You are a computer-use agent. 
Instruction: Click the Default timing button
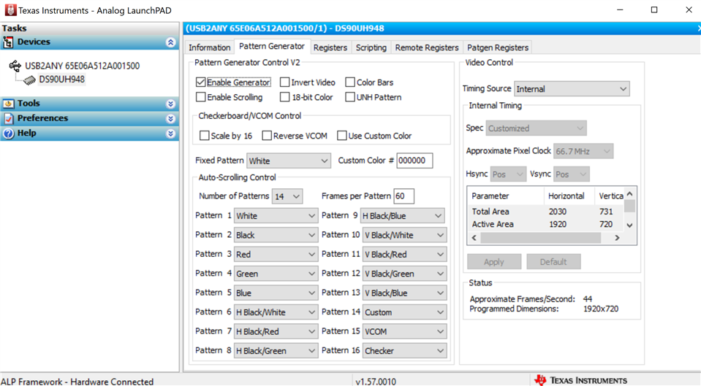coord(553,262)
